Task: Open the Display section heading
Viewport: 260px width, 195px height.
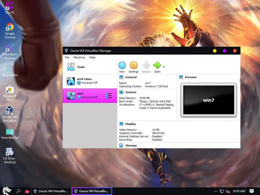Action: 131,124
